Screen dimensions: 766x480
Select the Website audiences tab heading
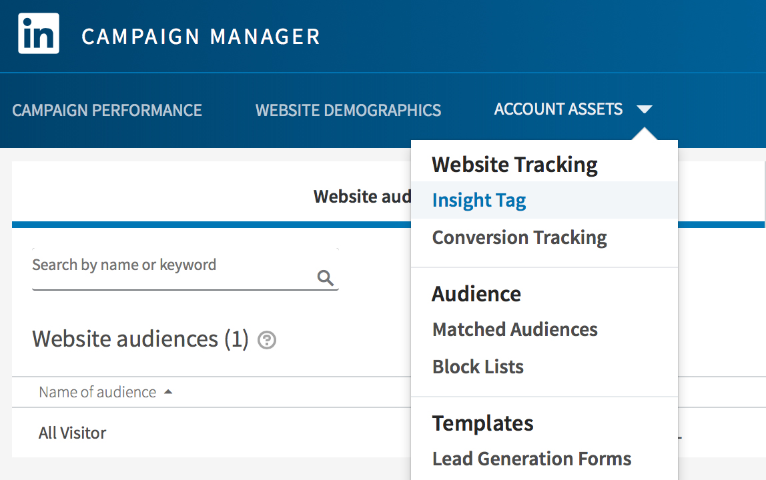tap(362, 196)
